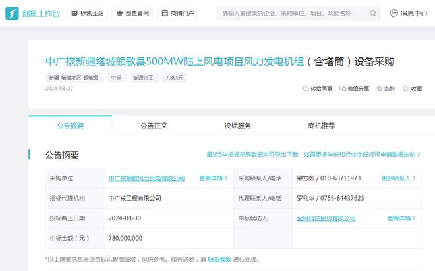Click the 转给同事 forward icon
Viewport: 435px width, 271px height.
(306, 89)
